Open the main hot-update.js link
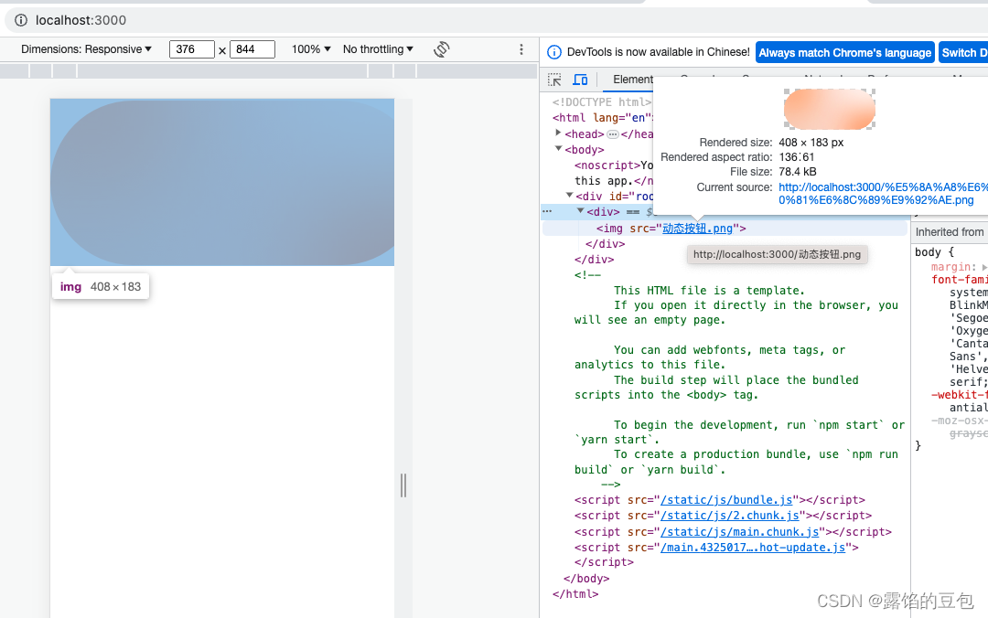Viewport: 988px width, 618px height. 753,548
